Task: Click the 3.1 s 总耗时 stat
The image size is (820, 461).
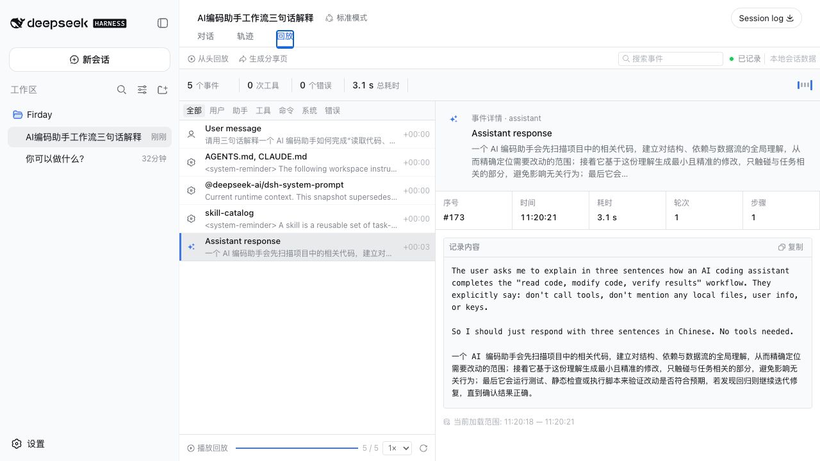Action: 376,85
